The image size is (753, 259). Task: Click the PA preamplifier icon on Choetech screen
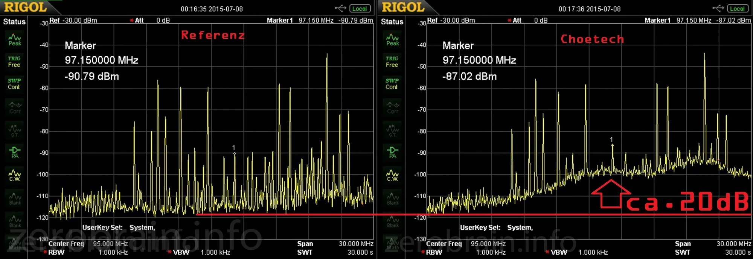click(x=393, y=152)
